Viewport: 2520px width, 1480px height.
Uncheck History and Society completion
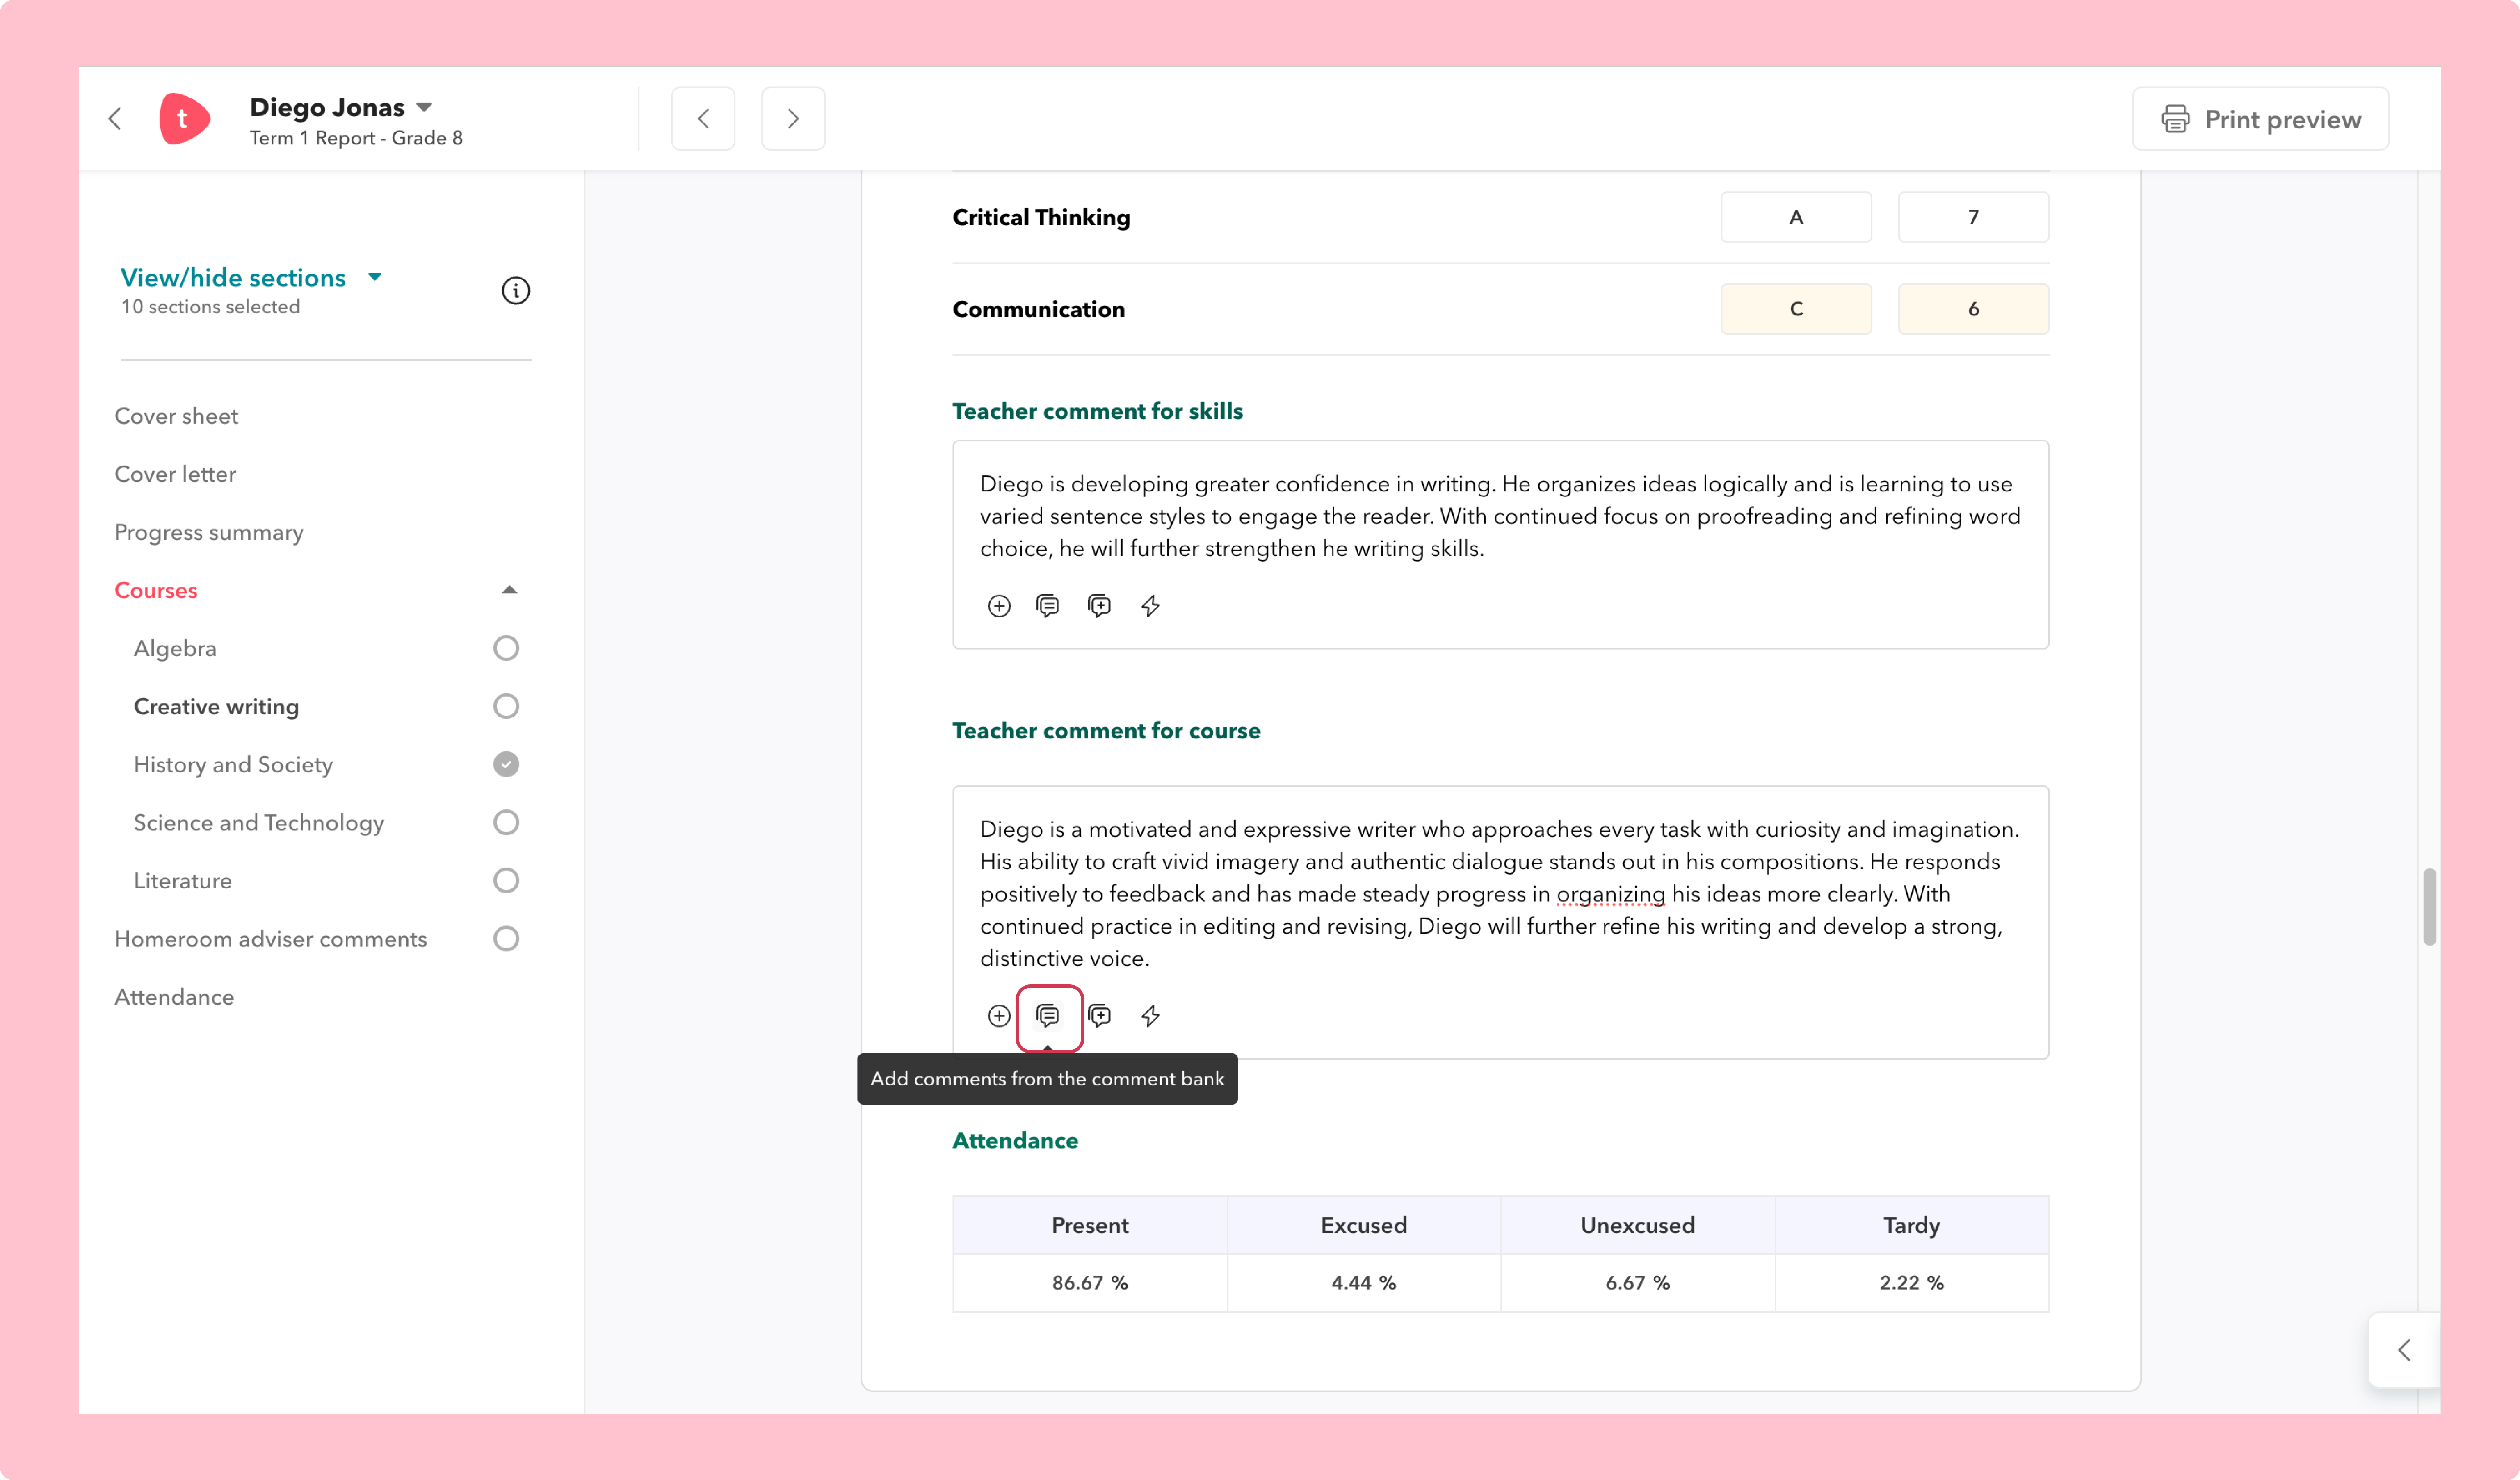pos(506,764)
